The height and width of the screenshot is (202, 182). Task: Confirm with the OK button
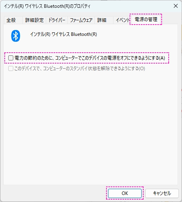click(125, 193)
